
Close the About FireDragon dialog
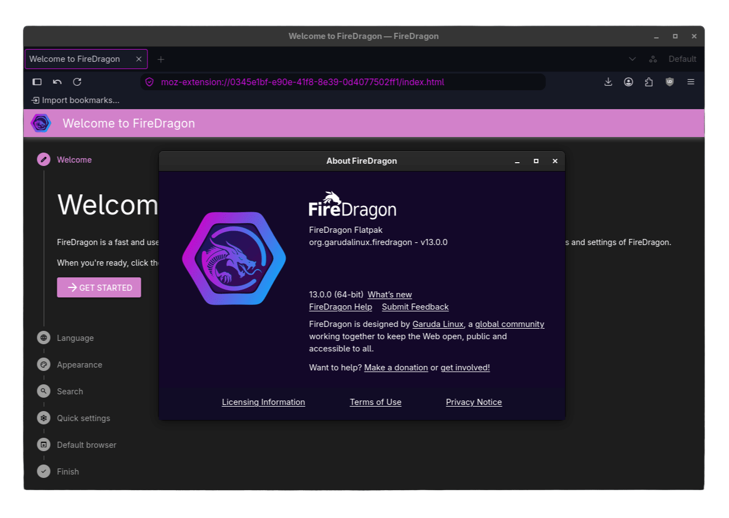(x=555, y=161)
